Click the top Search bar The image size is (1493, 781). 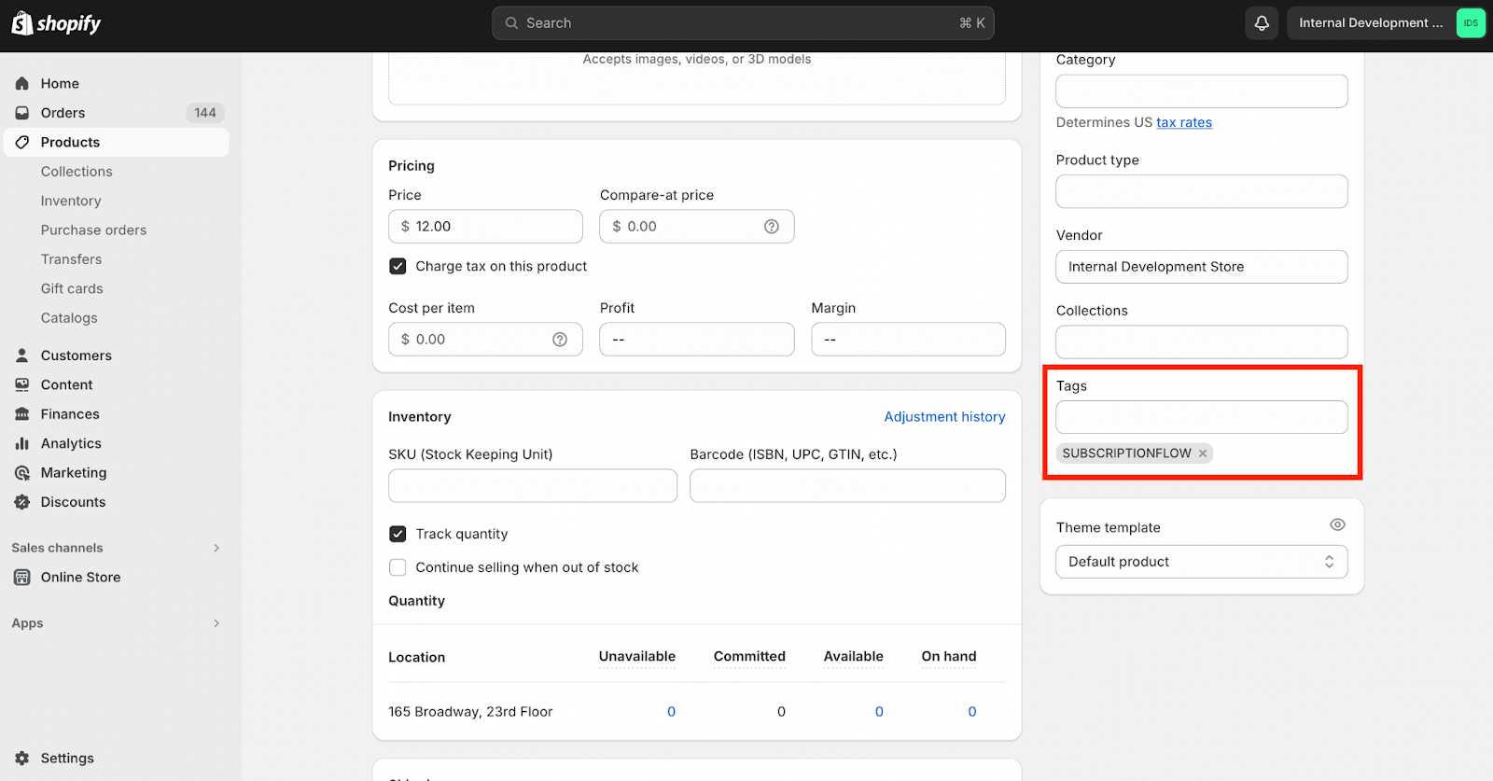[x=743, y=23]
